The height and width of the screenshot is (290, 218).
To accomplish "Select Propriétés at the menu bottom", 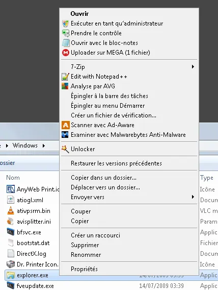I will [x=84, y=269].
